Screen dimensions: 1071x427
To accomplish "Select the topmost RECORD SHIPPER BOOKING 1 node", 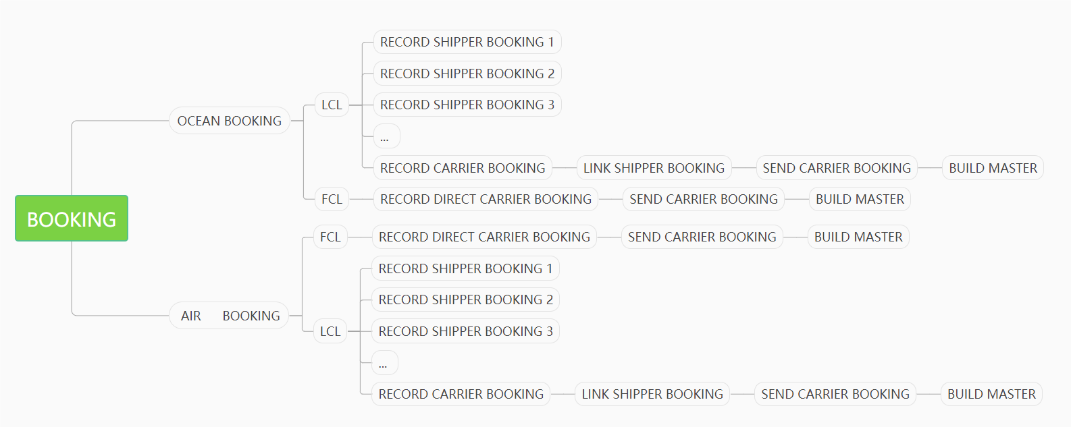I will click(467, 42).
